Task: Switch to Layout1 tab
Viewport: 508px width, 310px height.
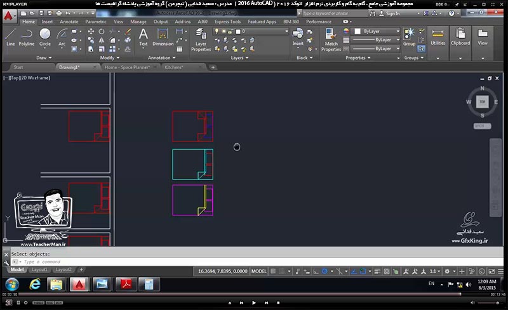Action: (39, 269)
